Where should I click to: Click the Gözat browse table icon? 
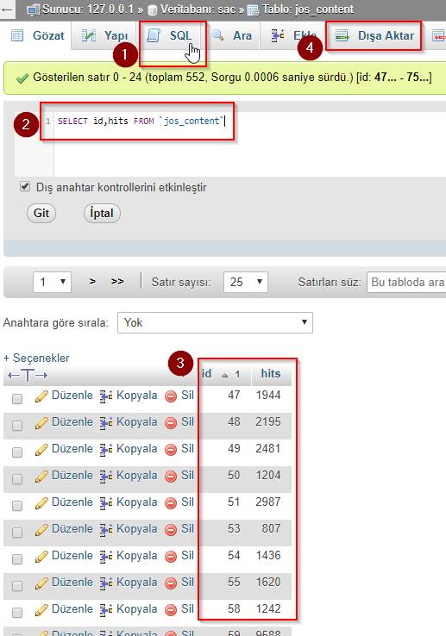click(17, 35)
